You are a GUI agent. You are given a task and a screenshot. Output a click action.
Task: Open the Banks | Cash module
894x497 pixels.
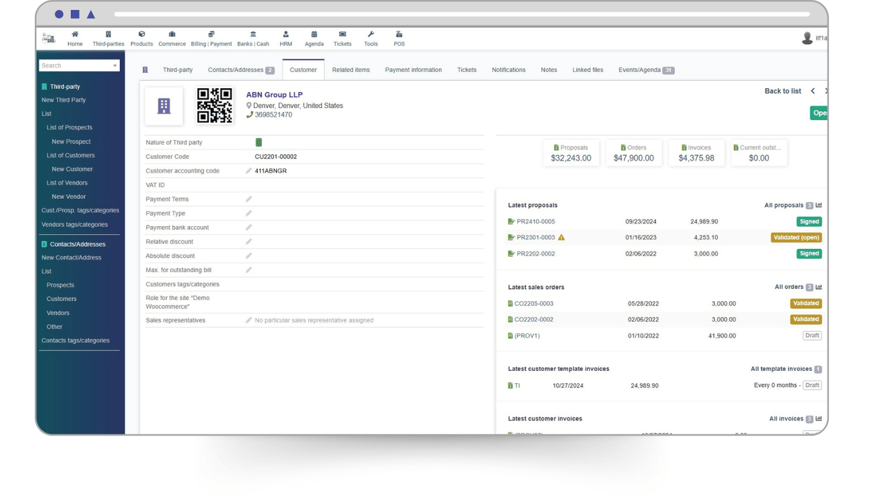(253, 39)
